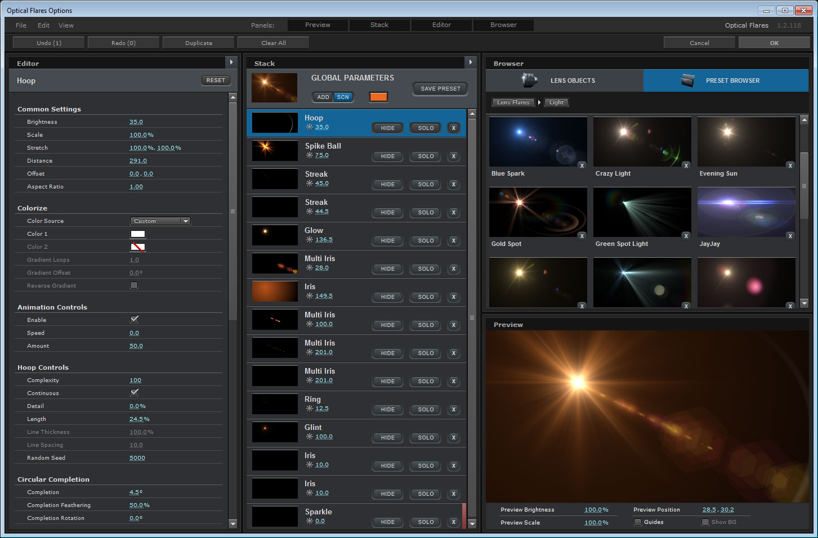Click the X icon on the Sparkle element
This screenshot has width=818, height=538.
pyautogui.click(x=453, y=522)
